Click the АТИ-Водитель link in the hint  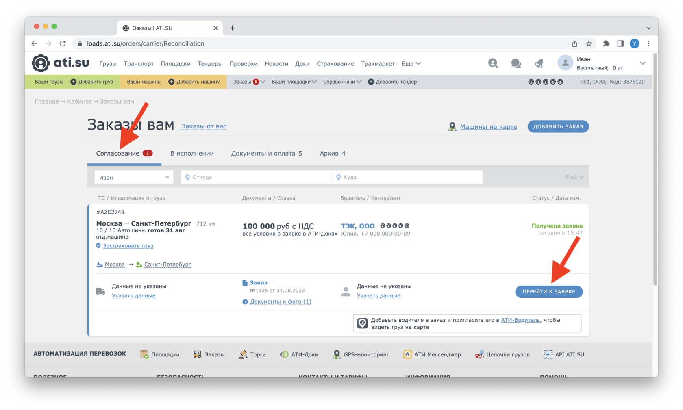(520, 320)
